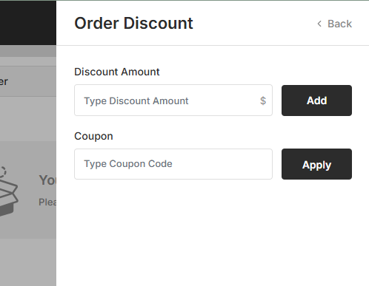
Task: Click the dollar sign icon in discount field
Action: tap(263, 101)
